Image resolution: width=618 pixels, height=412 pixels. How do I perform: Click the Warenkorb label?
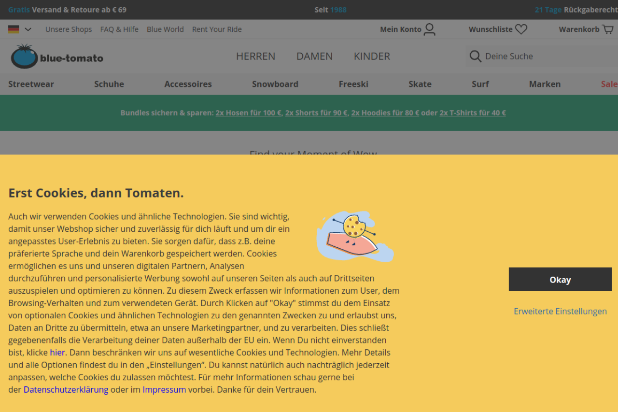tap(579, 29)
